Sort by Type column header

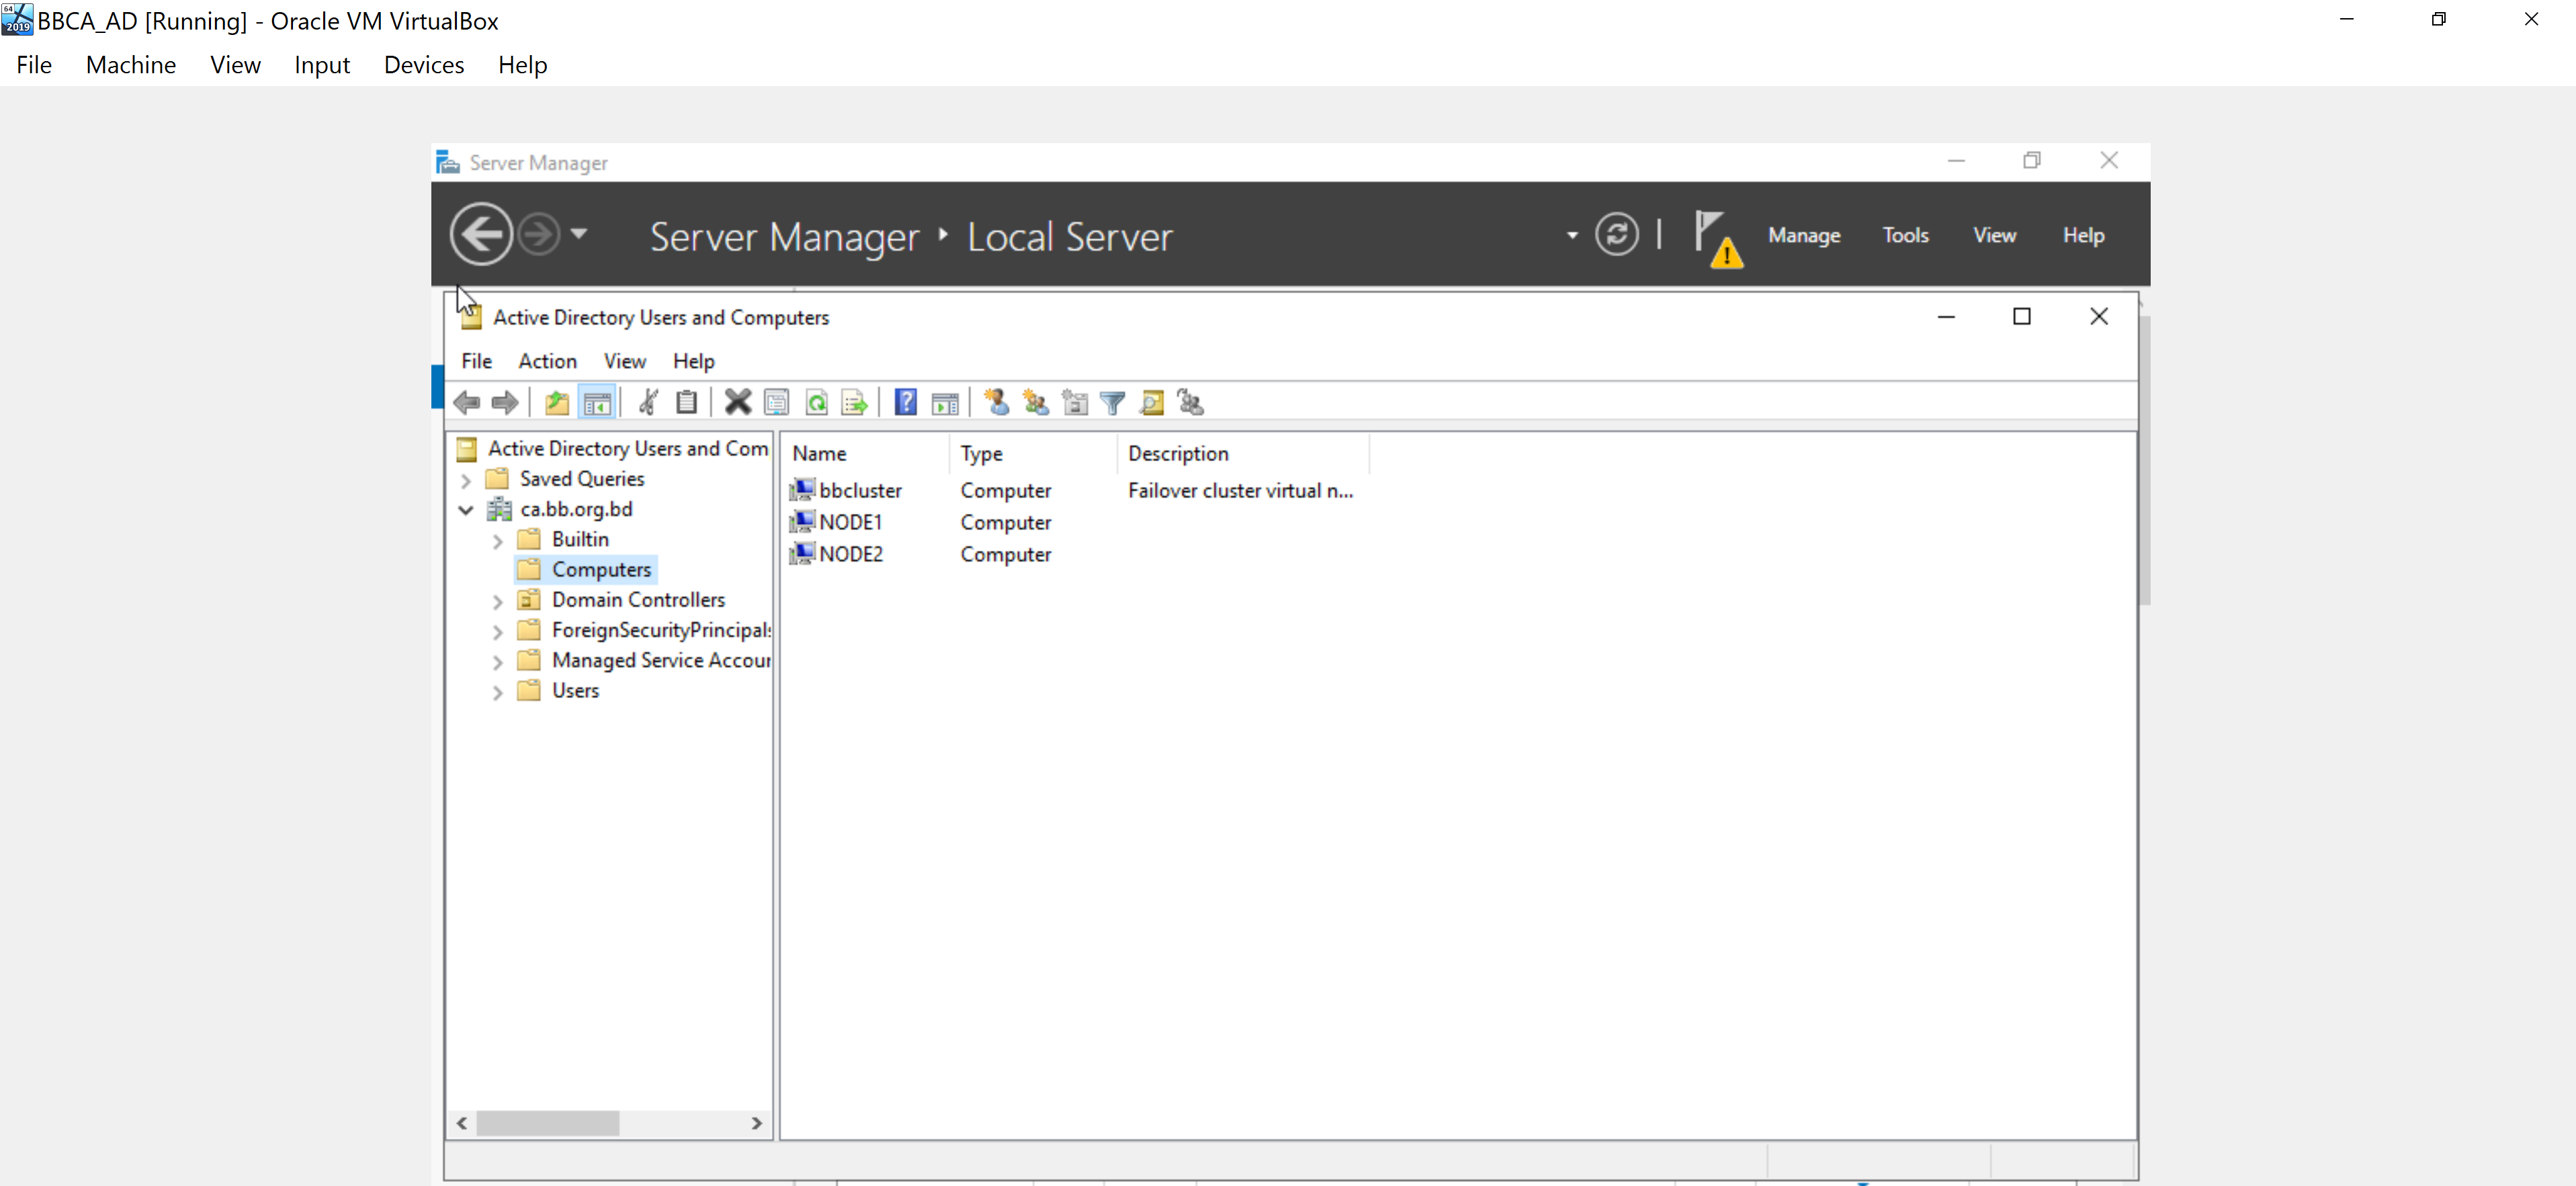[1033, 453]
